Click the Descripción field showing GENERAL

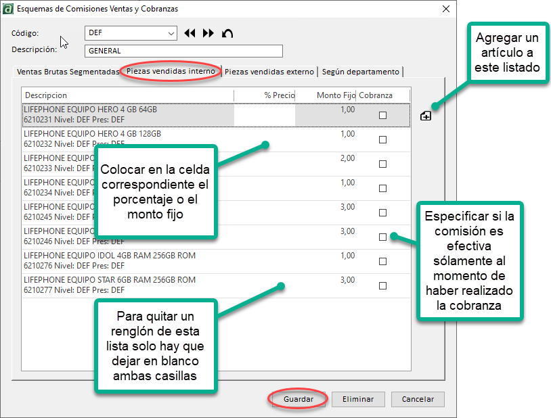[183, 51]
